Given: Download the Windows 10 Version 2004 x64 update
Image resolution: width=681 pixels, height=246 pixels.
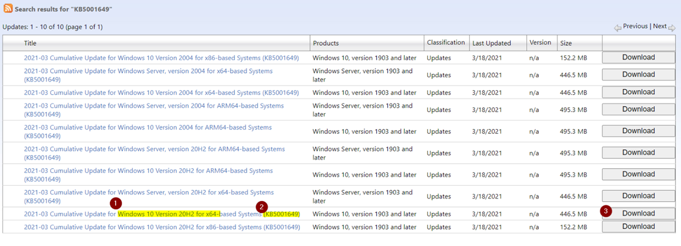Looking at the screenshot, I should click(639, 92).
